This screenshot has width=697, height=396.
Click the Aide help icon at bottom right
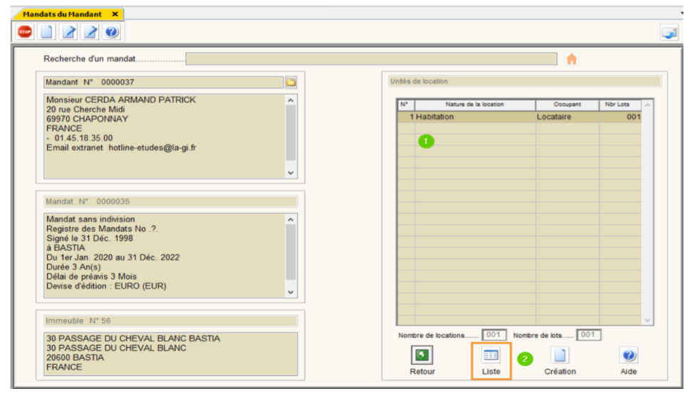click(628, 355)
